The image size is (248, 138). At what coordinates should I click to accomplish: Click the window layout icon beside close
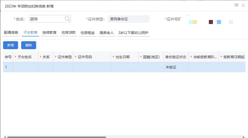(x=237, y=5)
